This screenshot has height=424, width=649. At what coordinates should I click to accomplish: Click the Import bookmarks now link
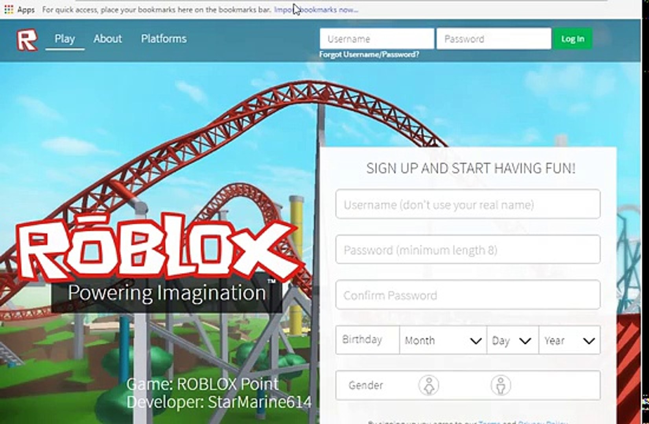pyautogui.click(x=316, y=9)
